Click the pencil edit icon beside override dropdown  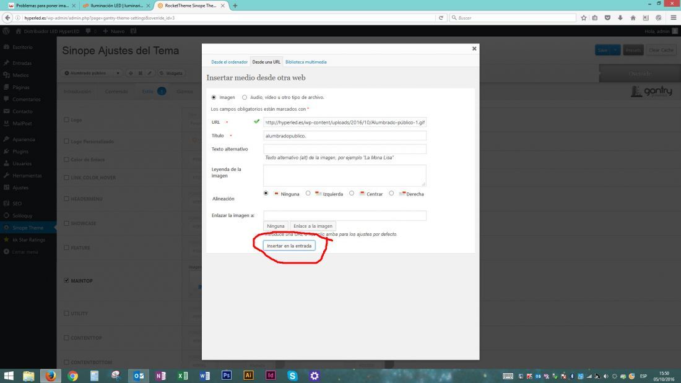(x=150, y=74)
